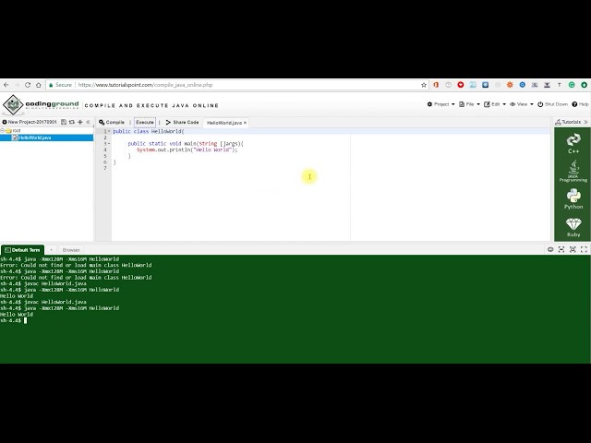Open the Help link
The image size is (591, 443).
(x=580, y=104)
